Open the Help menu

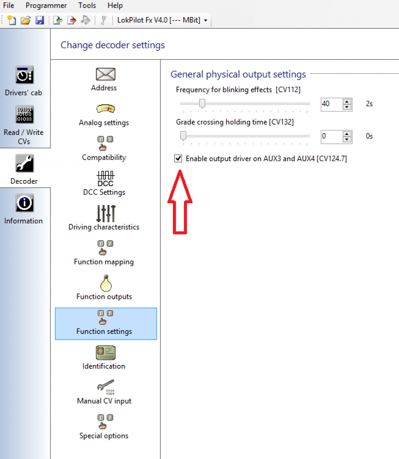pyautogui.click(x=115, y=5)
